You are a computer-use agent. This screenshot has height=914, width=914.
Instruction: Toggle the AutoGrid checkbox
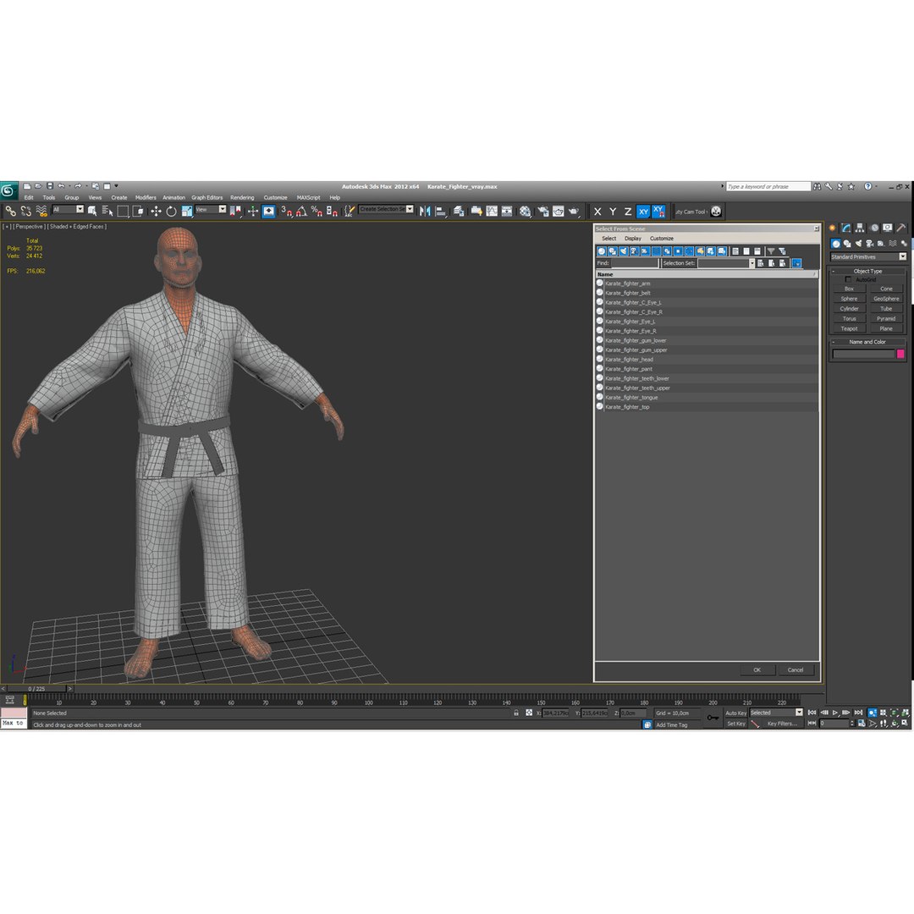[x=848, y=279]
